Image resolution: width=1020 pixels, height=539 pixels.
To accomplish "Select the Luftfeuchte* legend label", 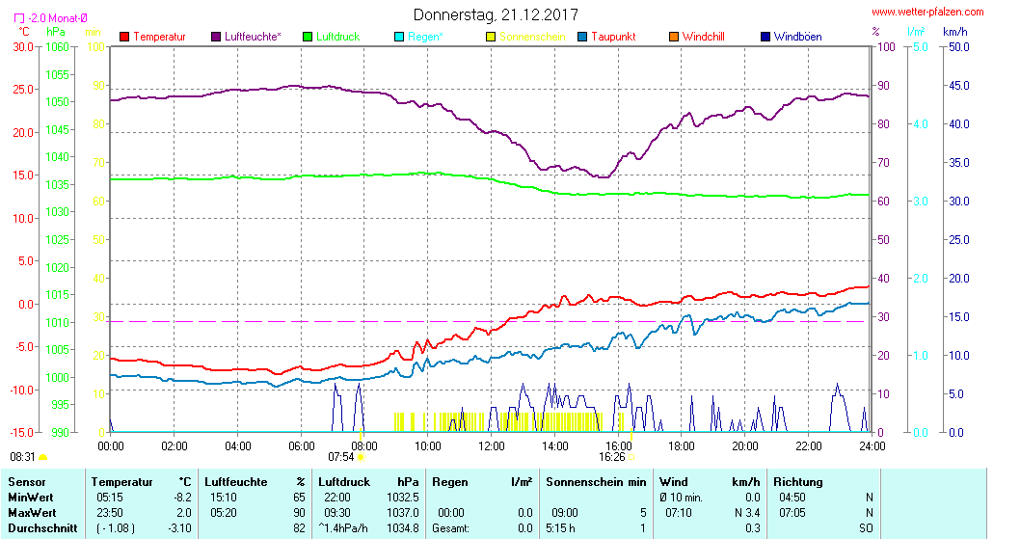I will click(253, 37).
